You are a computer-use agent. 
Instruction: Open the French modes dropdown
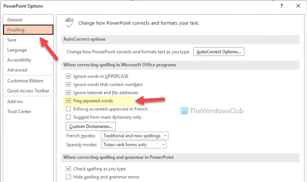135,136
